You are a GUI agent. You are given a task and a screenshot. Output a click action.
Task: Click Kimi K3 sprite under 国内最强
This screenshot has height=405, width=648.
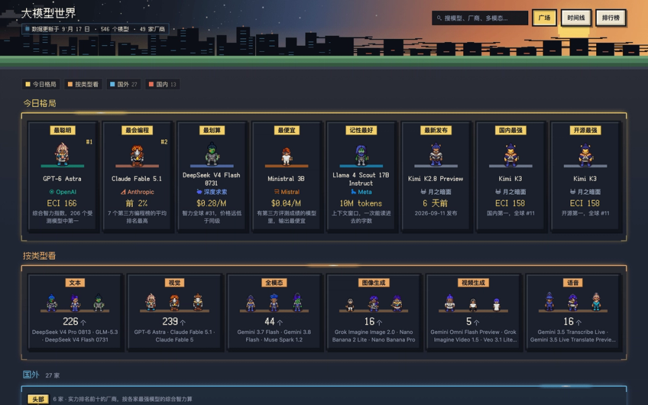pyautogui.click(x=511, y=155)
